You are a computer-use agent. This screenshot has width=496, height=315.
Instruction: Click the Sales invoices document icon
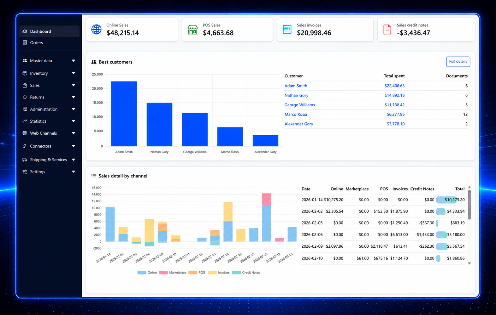287,30
